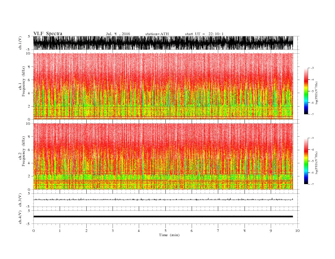Click the "6" kHz tick on ch.2 axis
Screen dimensions: 335x259
[x=29, y=150]
